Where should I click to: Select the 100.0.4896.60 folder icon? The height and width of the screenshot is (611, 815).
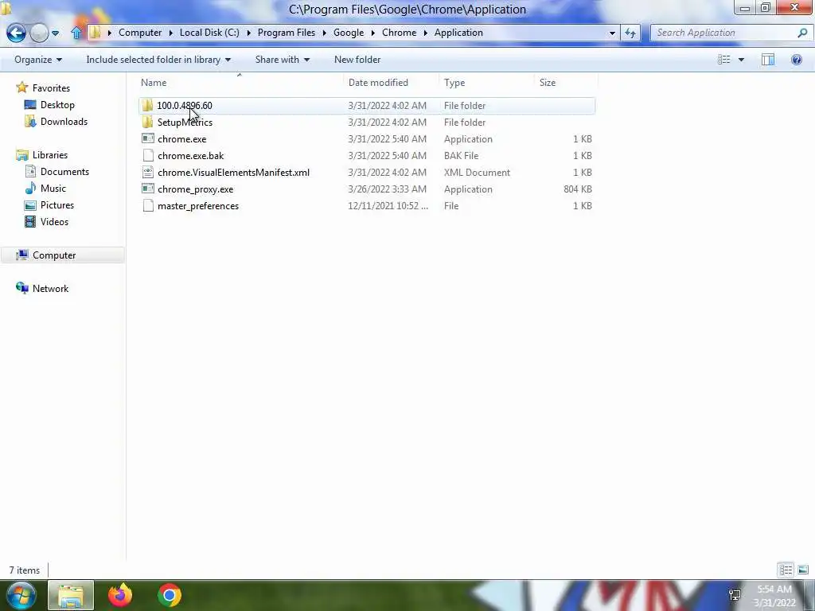point(147,106)
